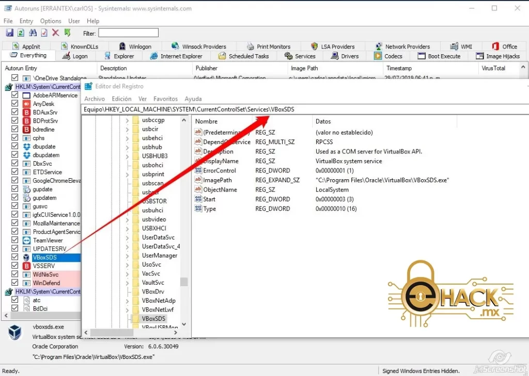Click the Autoruns app icon in title bar
The height and width of the screenshot is (376, 529).
pos(7,8)
